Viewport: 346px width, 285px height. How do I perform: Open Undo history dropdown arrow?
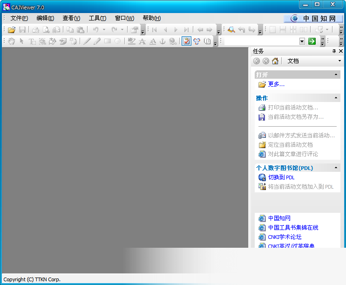[x=104, y=29]
